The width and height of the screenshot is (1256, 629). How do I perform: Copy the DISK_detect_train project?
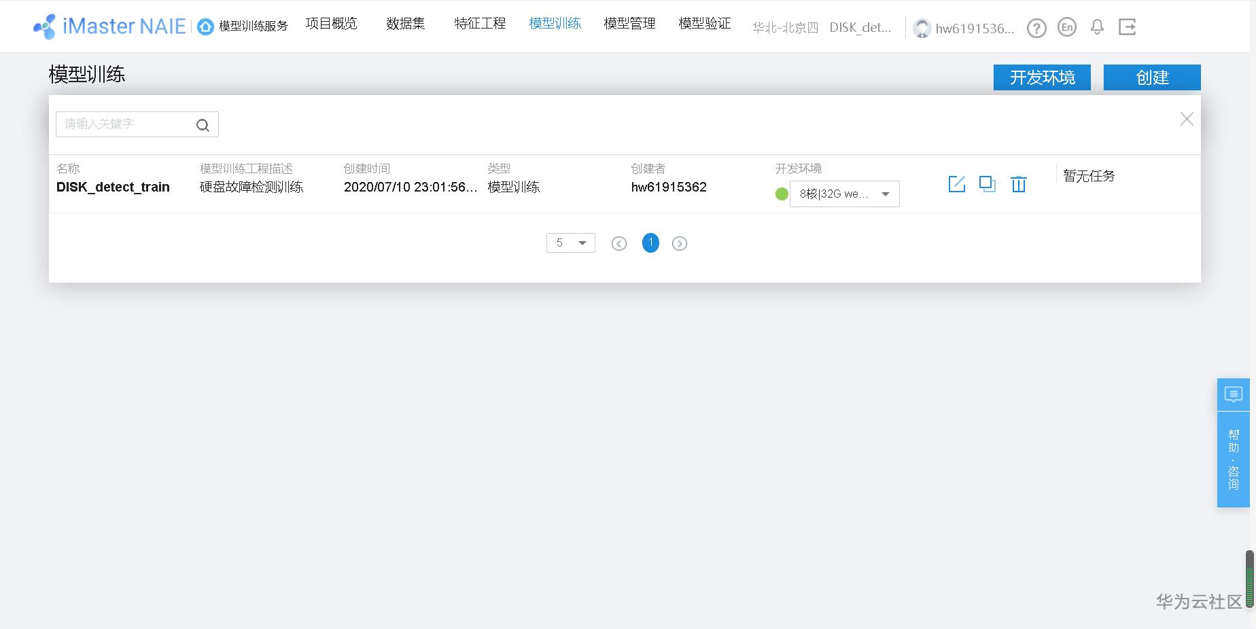(x=988, y=184)
